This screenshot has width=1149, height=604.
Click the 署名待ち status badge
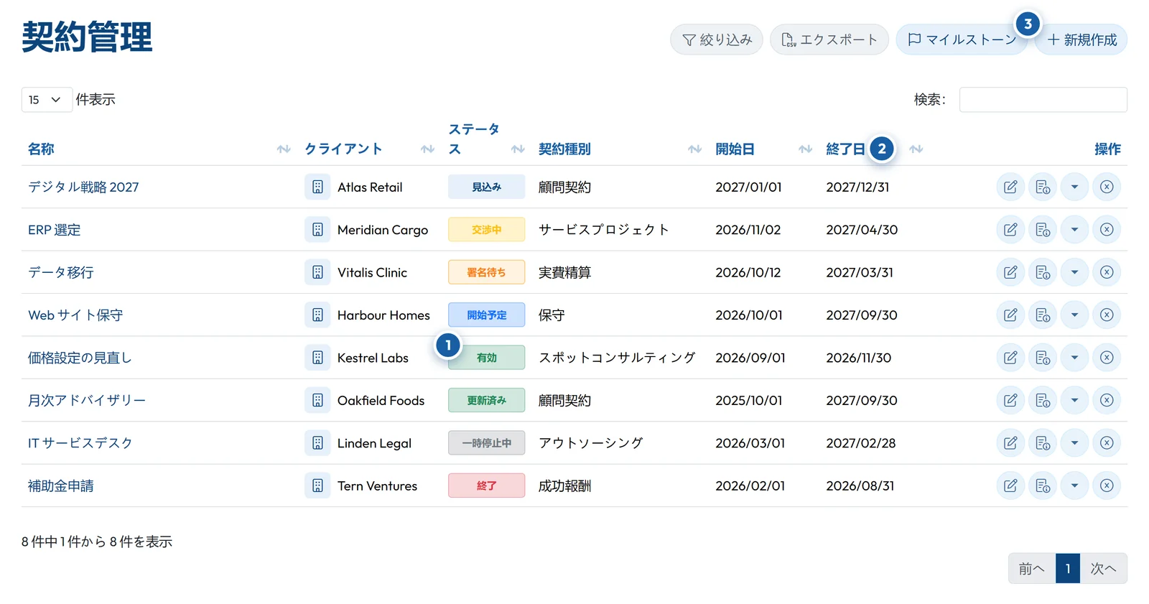coord(487,272)
